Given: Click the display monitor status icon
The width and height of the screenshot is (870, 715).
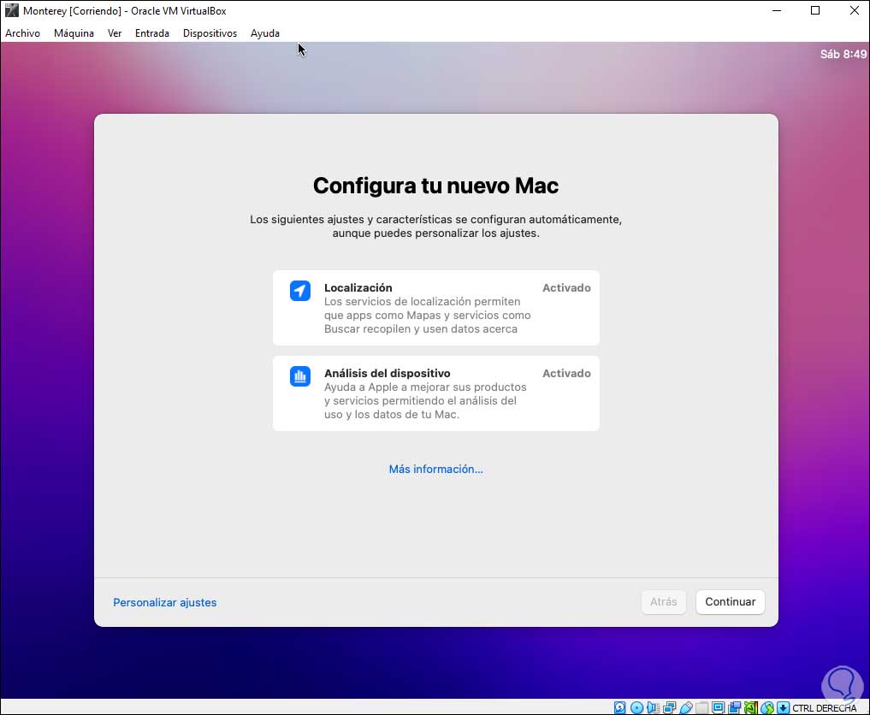Looking at the screenshot, I should 718,708.
